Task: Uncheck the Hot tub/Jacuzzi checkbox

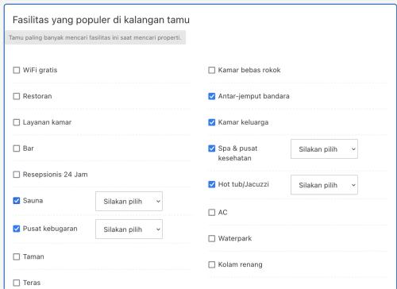Action: (x=212, y=184)
